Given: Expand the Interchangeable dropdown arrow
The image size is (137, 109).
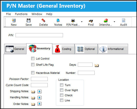Looking at the screenshot, I should (114, 22).
